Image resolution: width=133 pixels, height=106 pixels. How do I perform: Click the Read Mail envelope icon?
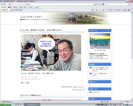pos(101,10)
